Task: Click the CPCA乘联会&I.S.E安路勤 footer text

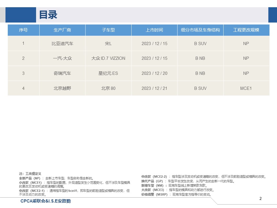Action: point(46,201)
